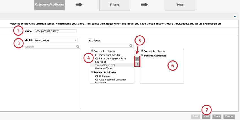Select CB Auto-detected Language attribute
240x120 pixels.
coord(111,80)
